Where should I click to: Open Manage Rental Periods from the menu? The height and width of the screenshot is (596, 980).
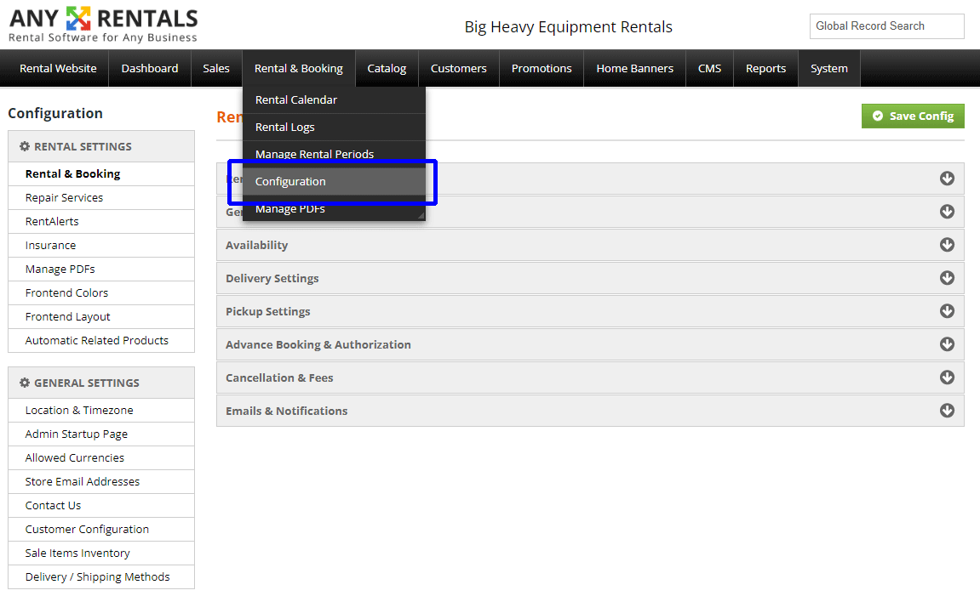click(315, 154)
